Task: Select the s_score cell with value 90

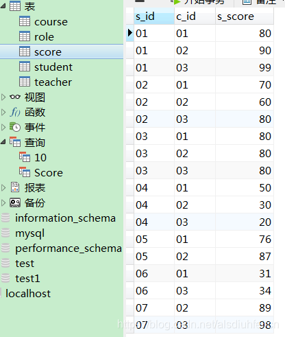Action: pos(245,50)
